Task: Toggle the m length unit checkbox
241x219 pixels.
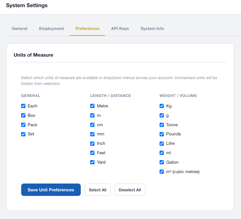Action: click(92, 115)
